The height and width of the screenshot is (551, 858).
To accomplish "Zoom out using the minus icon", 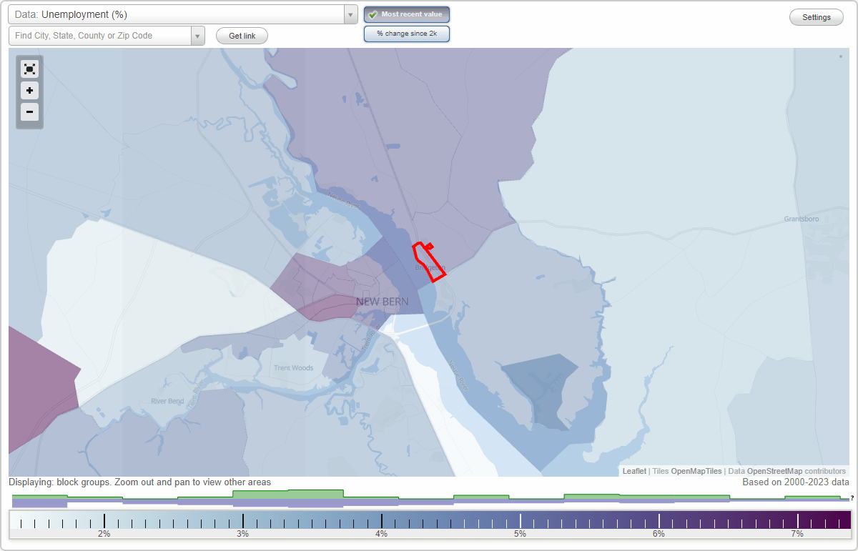I will pos(29,112).
